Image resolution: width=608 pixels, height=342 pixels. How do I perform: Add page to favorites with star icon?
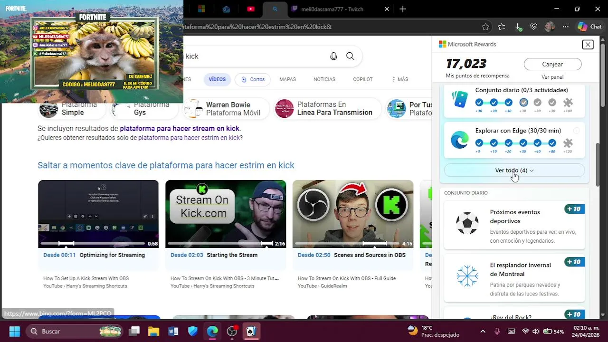tap(485, 27)
